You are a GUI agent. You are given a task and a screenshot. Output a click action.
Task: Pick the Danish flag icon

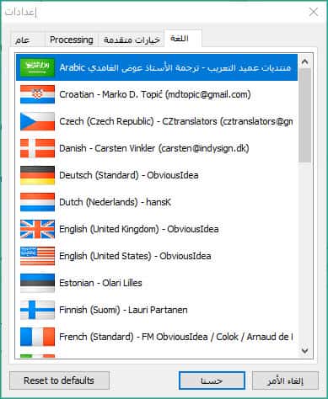[37, 148]
